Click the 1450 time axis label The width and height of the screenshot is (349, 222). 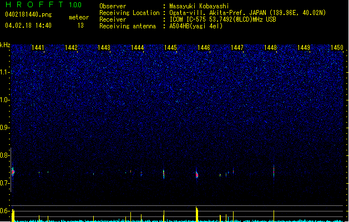pyautogui.click(x=337, y=48)
